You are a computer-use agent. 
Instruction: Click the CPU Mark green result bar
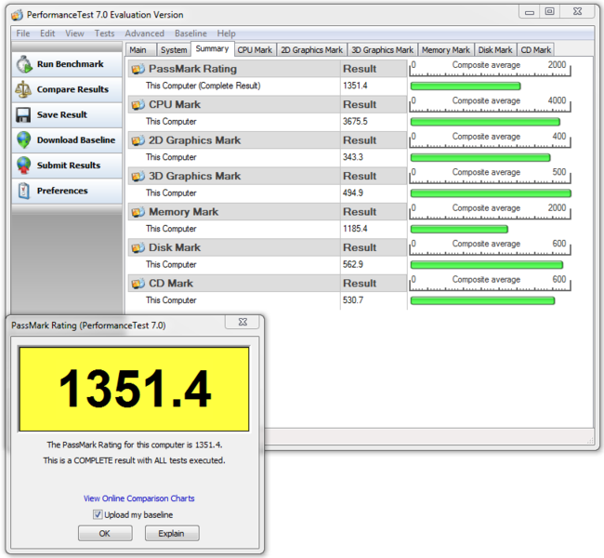point(485,122)
